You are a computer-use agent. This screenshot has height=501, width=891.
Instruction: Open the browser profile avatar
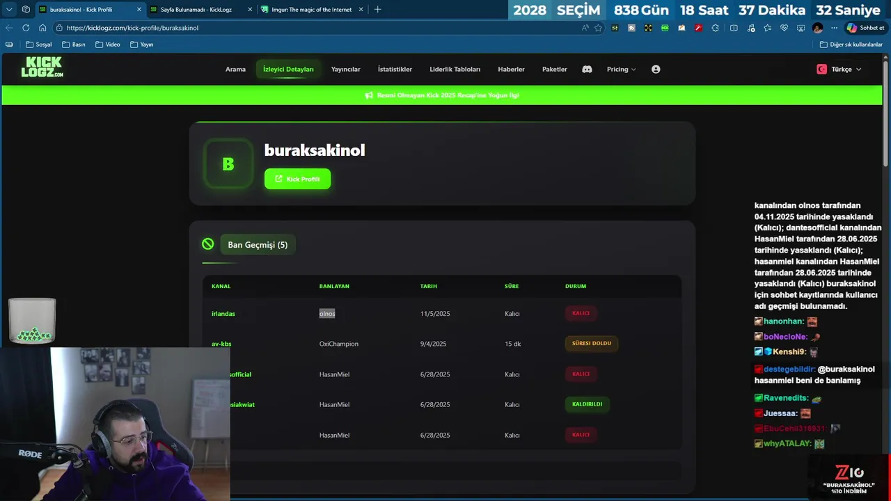[817, 28]
